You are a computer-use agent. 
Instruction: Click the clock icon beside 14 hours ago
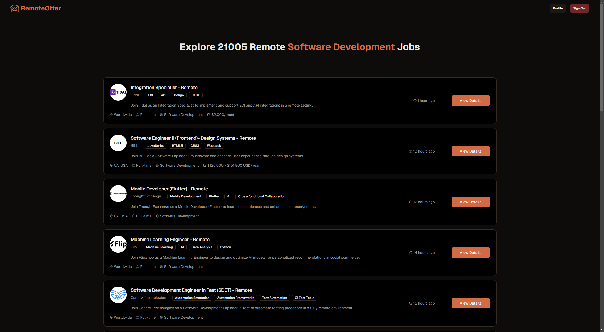click(411, 253)
